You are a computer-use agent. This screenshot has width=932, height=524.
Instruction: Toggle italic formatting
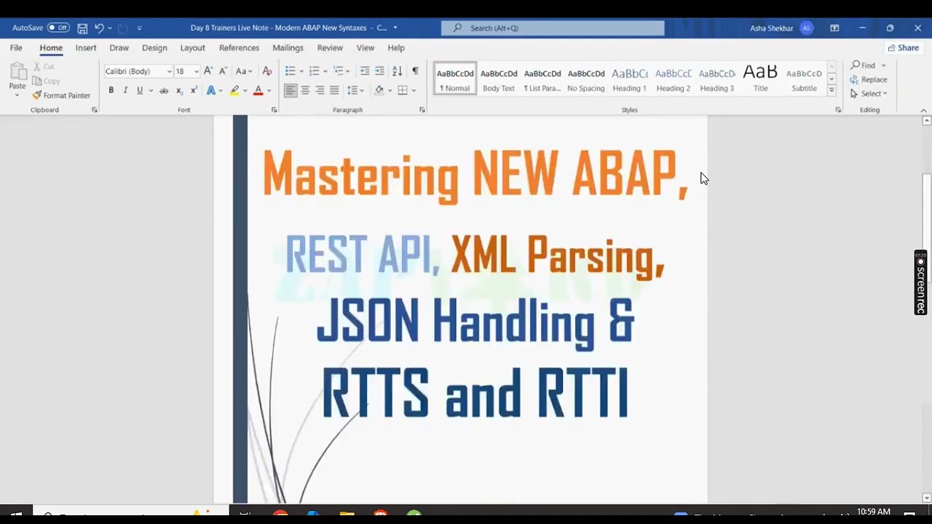pyautogui.click(x=125, y=90)
